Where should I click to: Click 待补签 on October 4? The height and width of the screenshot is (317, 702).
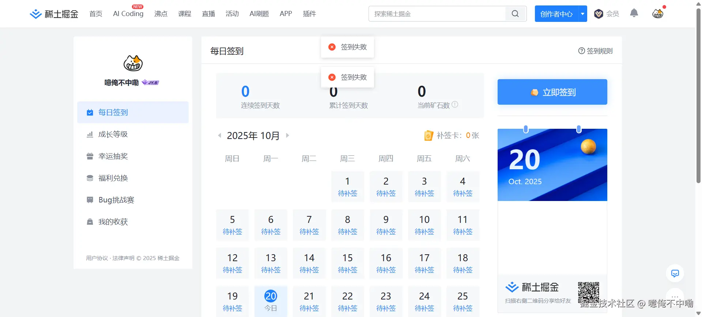(x=463, y=193)
